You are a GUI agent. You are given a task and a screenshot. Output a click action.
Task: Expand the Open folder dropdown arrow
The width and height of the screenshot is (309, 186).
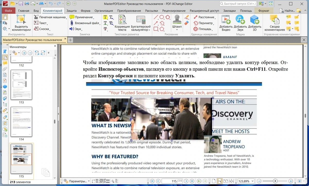pyautogui.click(x=16, y=4)
